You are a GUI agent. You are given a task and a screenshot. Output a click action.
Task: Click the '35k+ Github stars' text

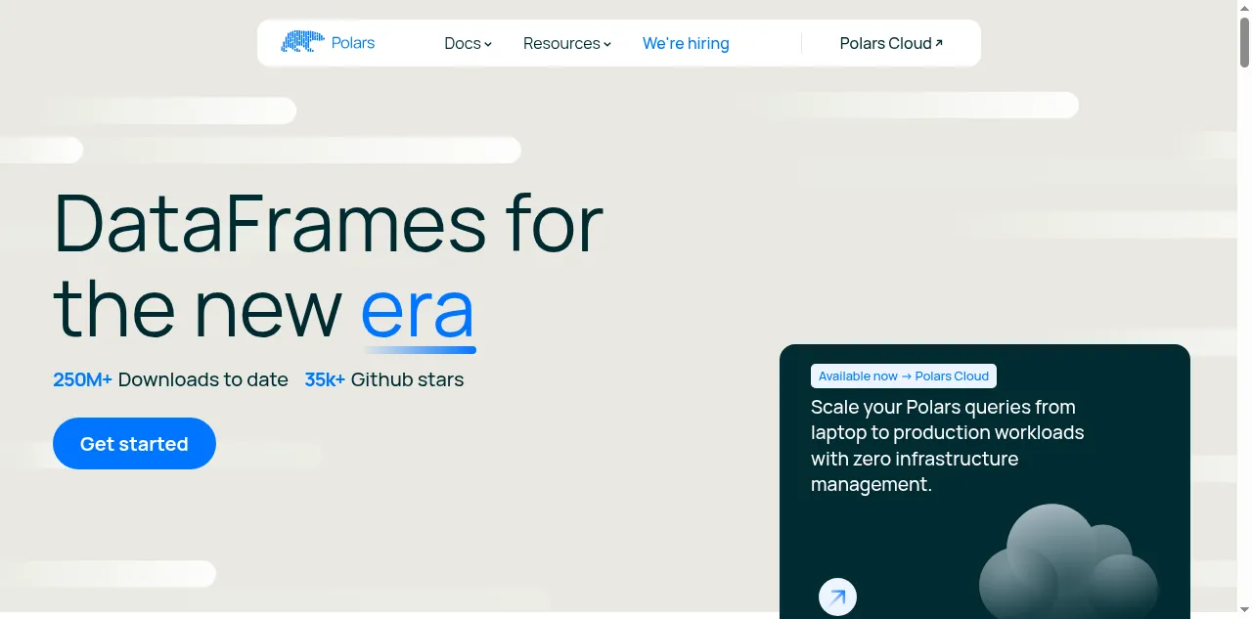pyautogui.click(x=384, y=379)
